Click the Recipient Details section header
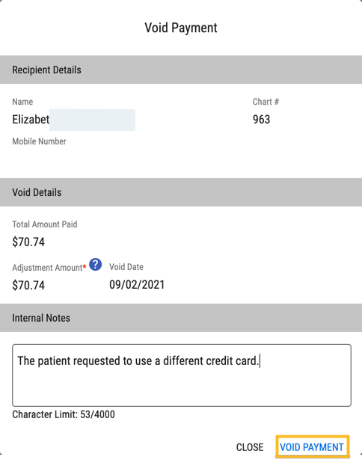 181,70
